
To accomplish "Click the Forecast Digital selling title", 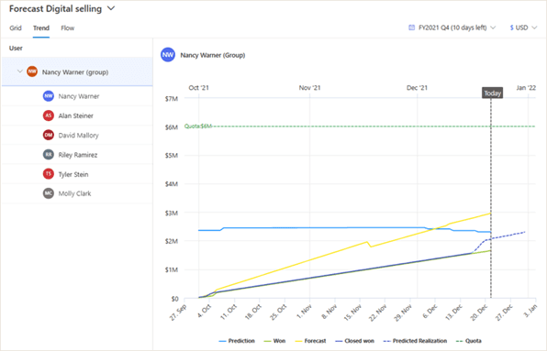I will point(55,8).
